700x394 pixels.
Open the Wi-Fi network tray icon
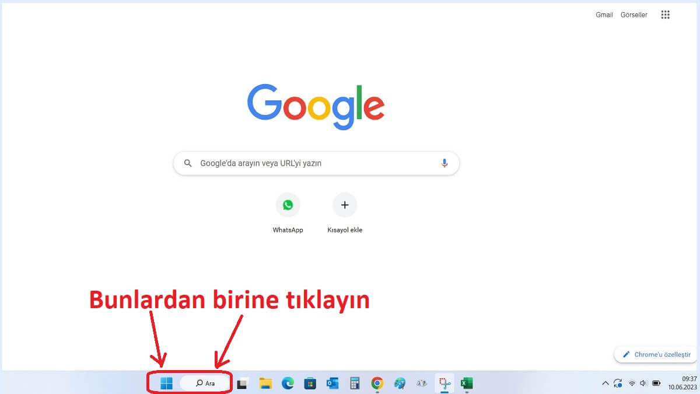(632, 383)
